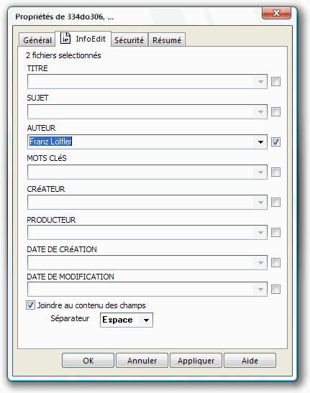This screenshot has width=310, height=393.
Task: Click the InfoEdit tab icon
Action: (x=65, y=38)
